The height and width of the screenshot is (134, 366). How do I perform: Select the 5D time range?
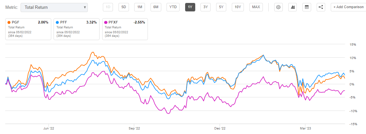(x=123, y=7)
